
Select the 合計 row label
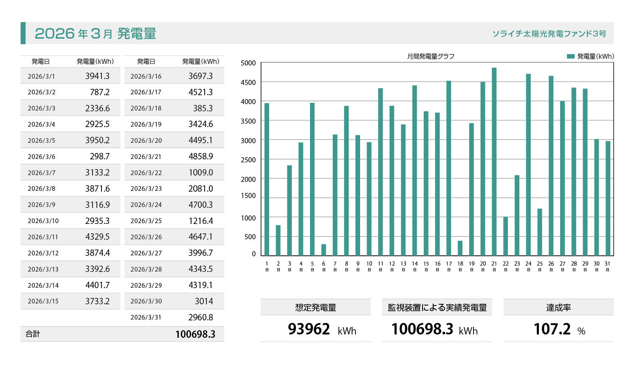coord(33,334)
